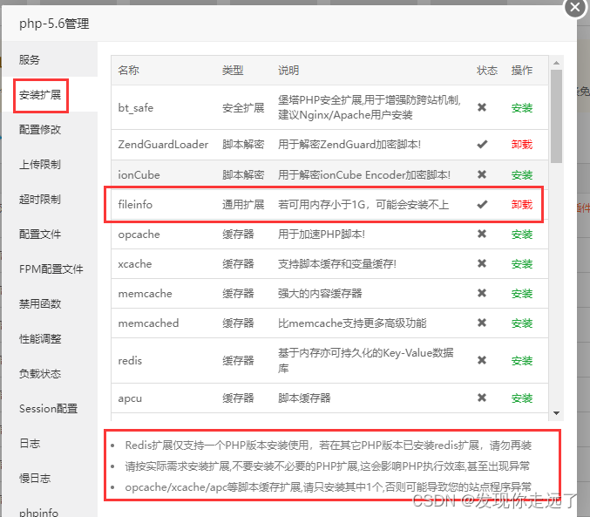
Task: Click the extension list scrollbar thumb
Action: [x=556, y=116]
